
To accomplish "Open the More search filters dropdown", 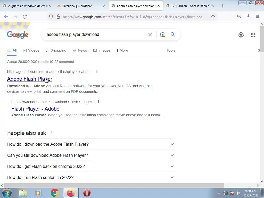I will pos(122,50).
